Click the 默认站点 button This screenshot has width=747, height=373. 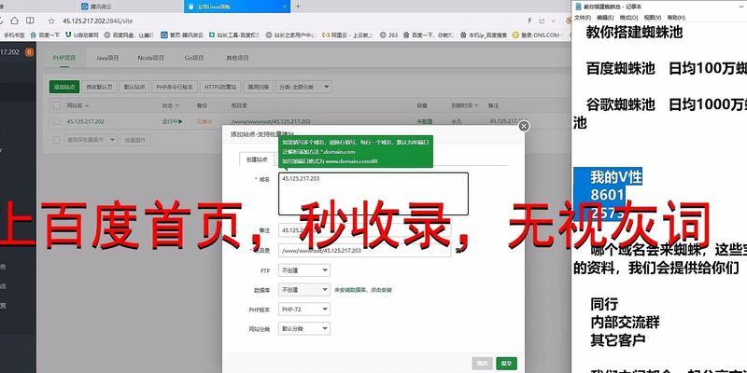[134, 87]
